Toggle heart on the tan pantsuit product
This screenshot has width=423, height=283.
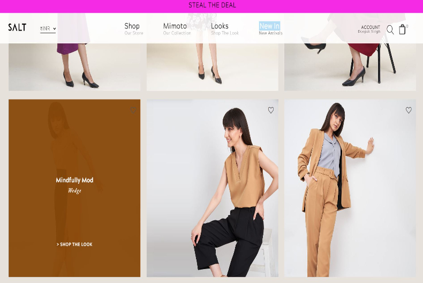(x=409, y=110)
